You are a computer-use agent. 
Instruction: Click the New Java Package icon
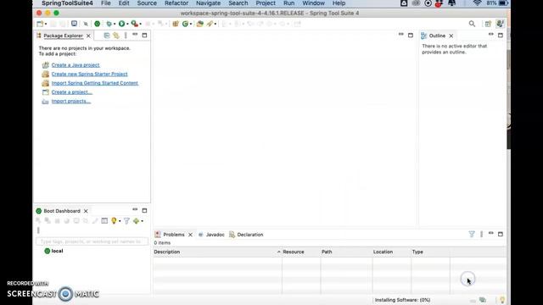[176, 24]
